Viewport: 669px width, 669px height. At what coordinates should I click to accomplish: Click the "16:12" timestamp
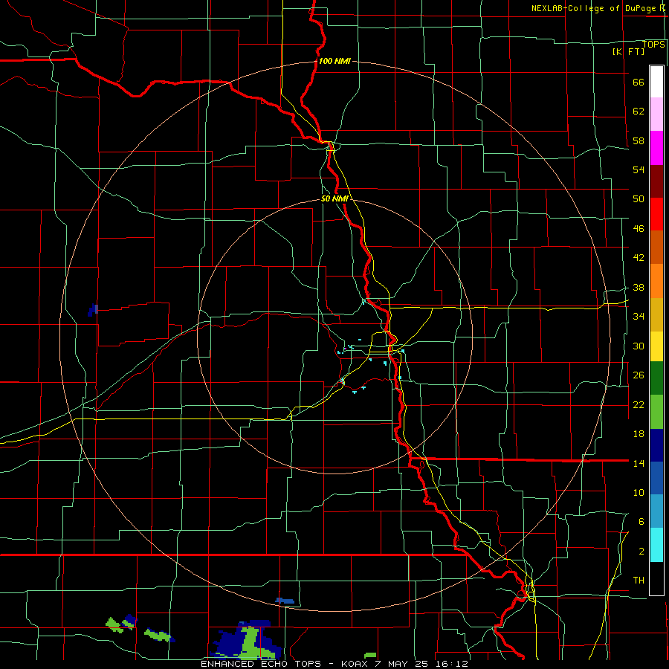452,664
